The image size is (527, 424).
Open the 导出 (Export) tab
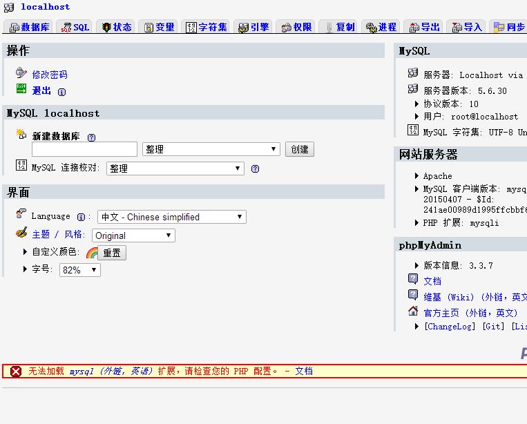[424, 27]
